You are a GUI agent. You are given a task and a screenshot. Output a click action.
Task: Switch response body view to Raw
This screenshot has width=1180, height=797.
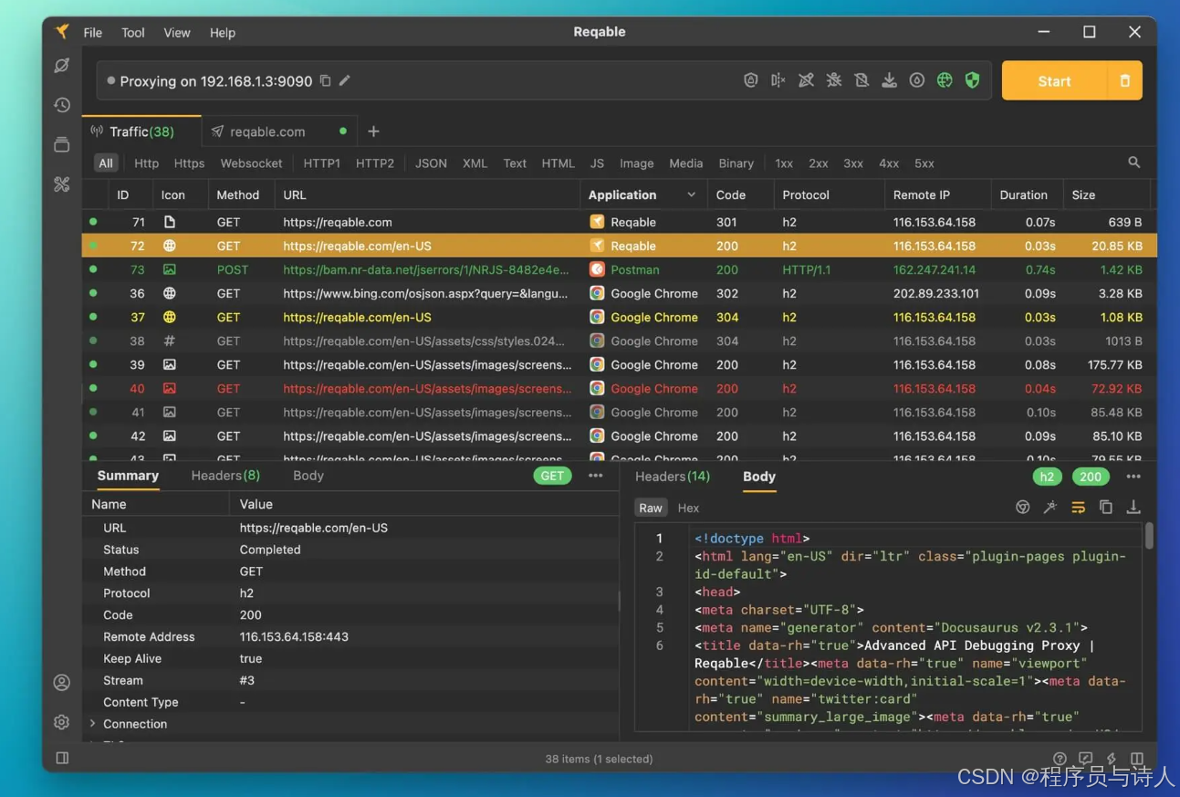tap(651, 509)
